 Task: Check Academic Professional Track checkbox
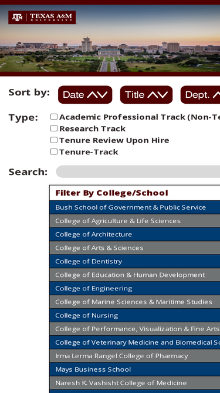pos(54,117)
